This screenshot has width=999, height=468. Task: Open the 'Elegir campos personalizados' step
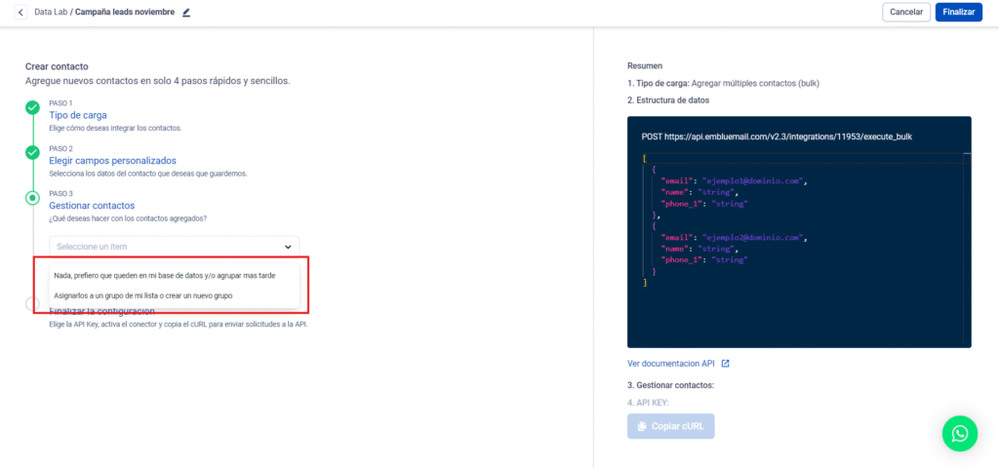(112, 160)
